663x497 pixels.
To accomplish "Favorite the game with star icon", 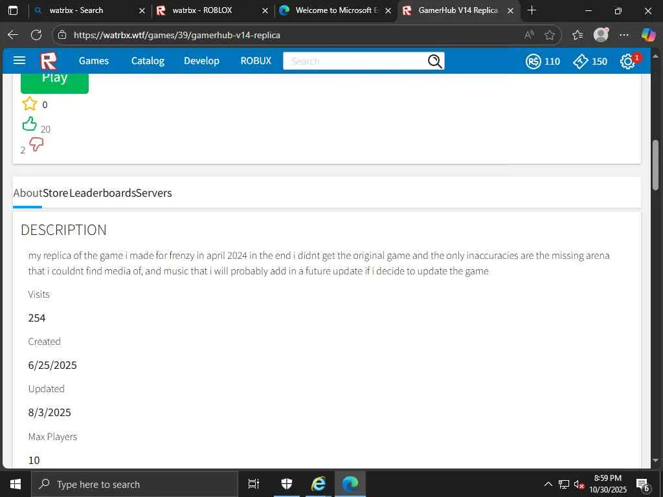I will pos(30,104).
